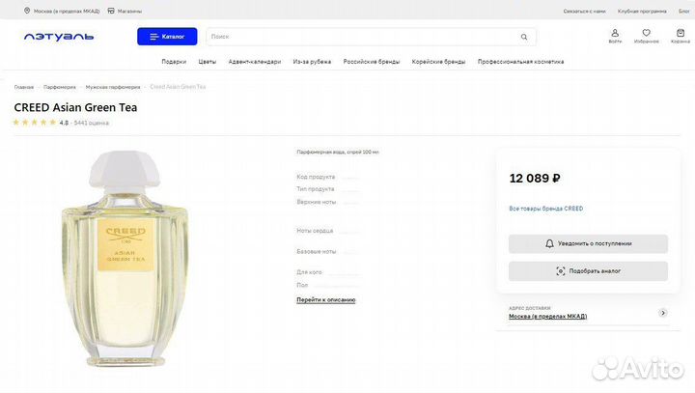Open Все товары бренда CREED link
Image resolution: width=695 pixels, height=393 pixels.
tap(545, 209)
